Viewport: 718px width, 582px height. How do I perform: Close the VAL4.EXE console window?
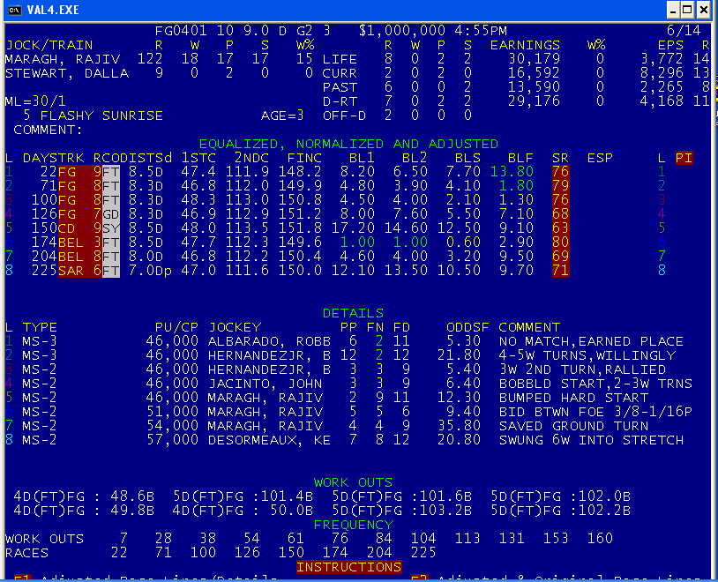703,10
